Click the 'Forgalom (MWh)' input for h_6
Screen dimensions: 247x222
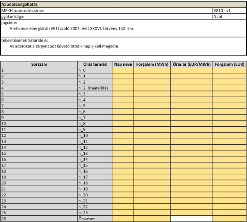152,112
